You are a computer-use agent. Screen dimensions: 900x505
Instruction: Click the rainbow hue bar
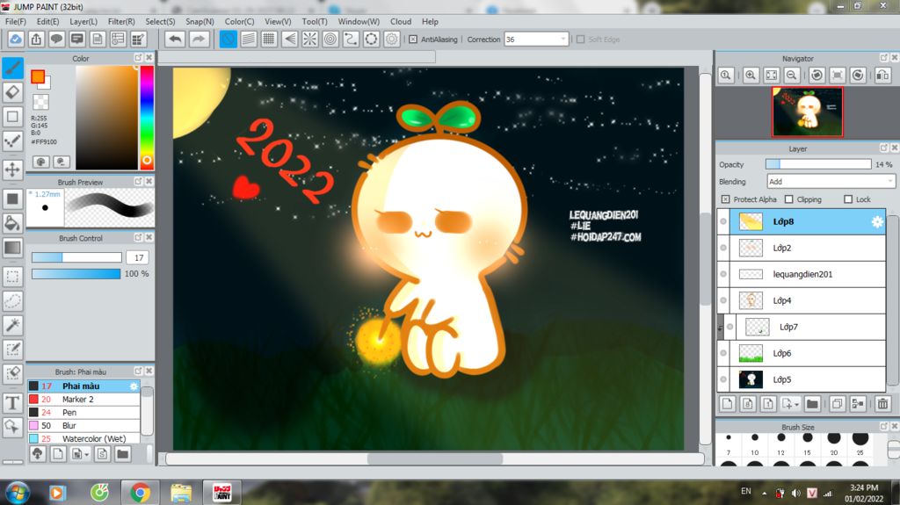pos(147,117)
